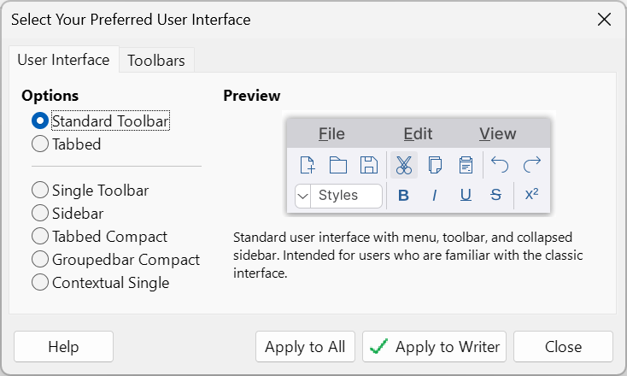This screenshot has height=376, width=627.
Task: Click the Strikethrough S icon in preview
Action: pos(495,195)
